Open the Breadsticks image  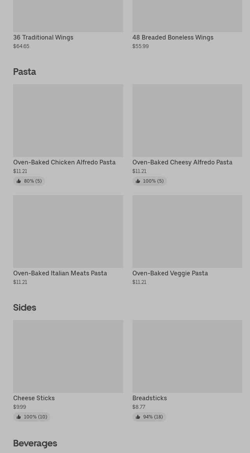187,356
